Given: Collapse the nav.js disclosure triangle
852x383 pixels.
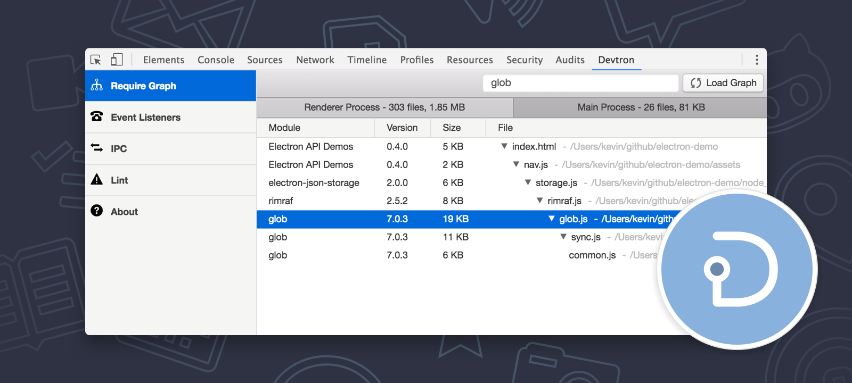Looking at the screenshot, I should (516, 164).
